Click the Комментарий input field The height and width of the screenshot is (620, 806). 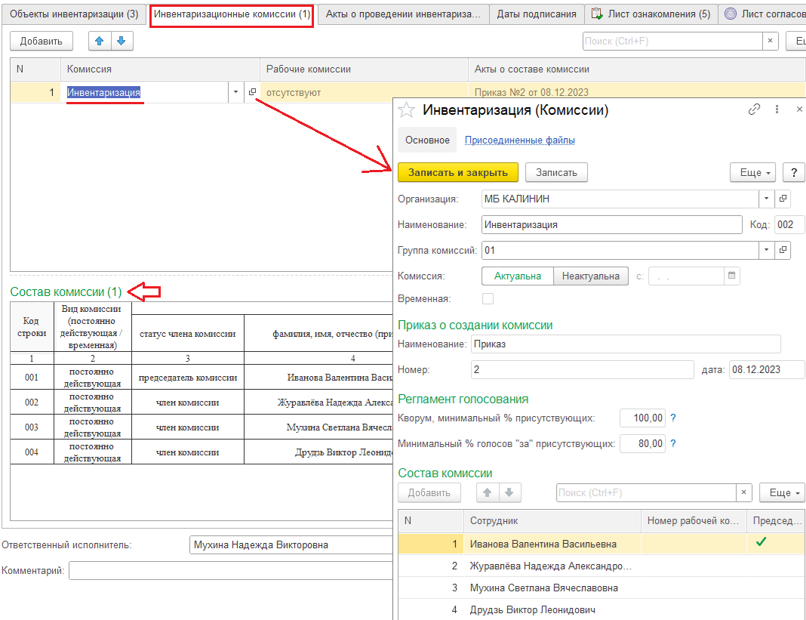231,571
